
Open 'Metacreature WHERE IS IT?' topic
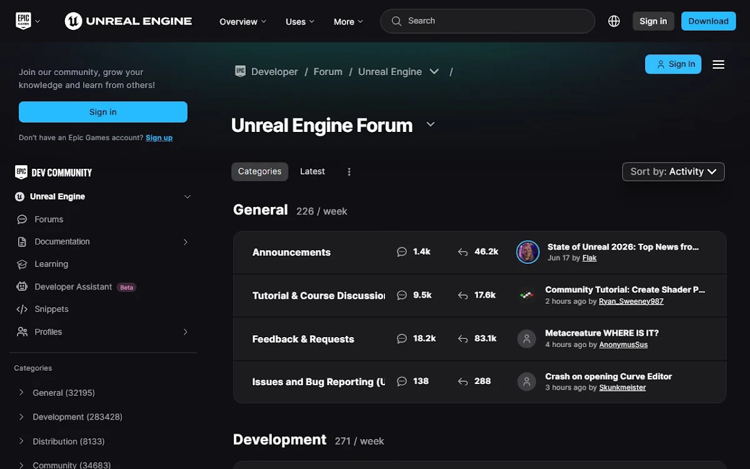pos(602,333)
